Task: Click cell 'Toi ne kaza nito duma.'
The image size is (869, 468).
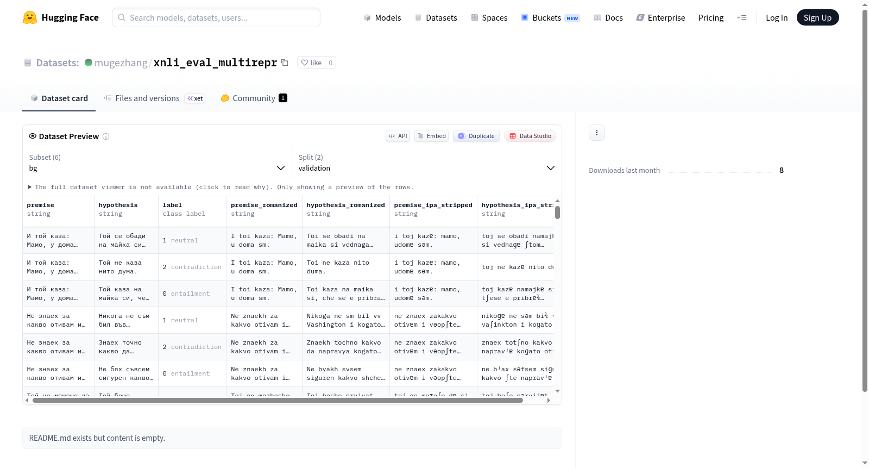Action: pyautogui.click(x=346, y=267)
